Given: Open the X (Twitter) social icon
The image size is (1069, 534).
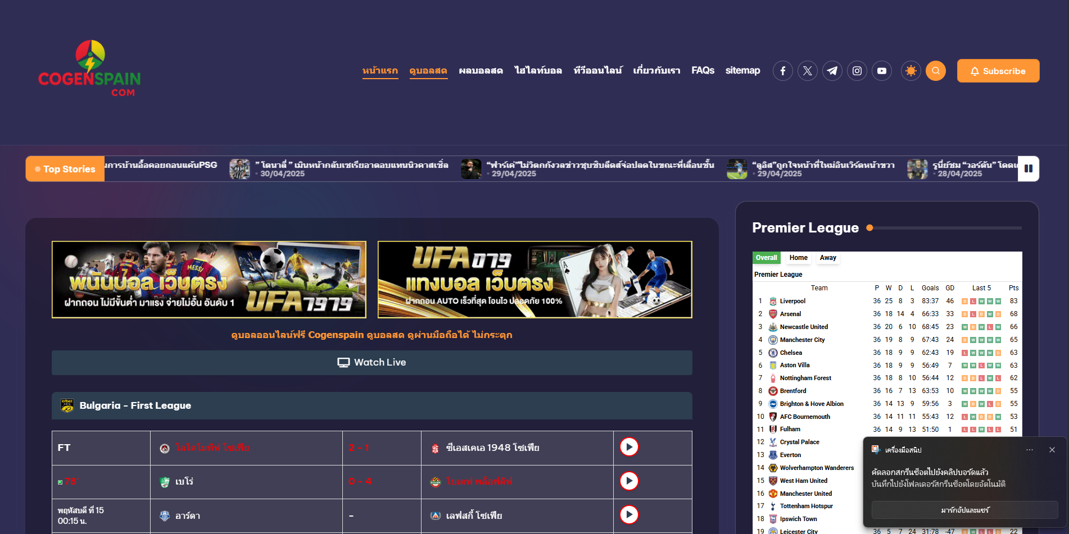Looking at the screenshot, I should click(x=808, y=71).
